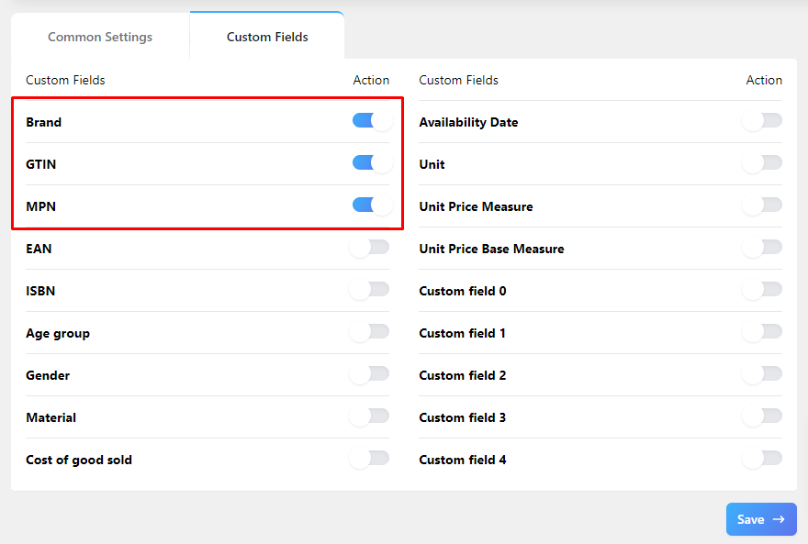Enable the Material toggle
Image resolution: width=808 pixels, height=544 pixels.
(x=369, y=416)
